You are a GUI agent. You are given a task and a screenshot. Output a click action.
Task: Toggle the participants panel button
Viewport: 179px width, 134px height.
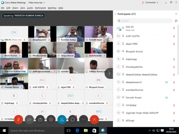click(62, 119)
